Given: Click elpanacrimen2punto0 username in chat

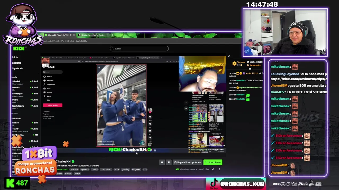Looking at the screenshot, I should pyautogui.click(x=250, y=87).
